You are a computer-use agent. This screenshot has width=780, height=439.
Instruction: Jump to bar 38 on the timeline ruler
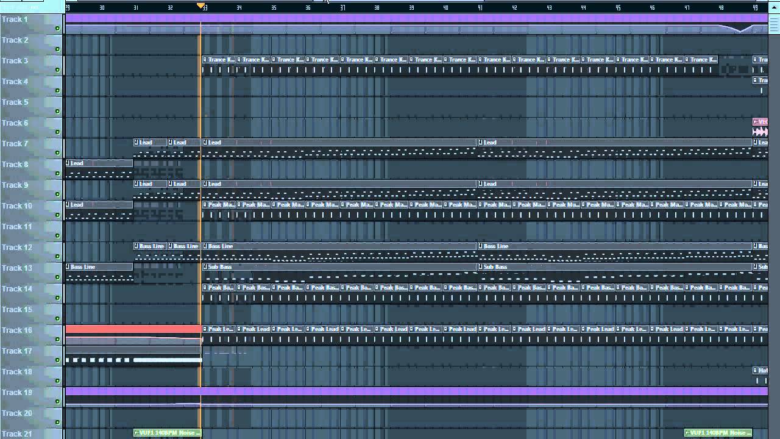tap(377, 7)
